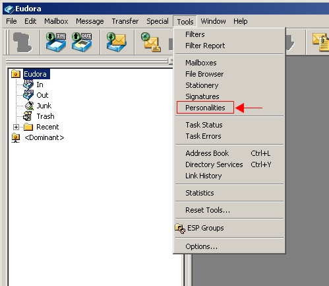Open the Window menu

point(213,21)
